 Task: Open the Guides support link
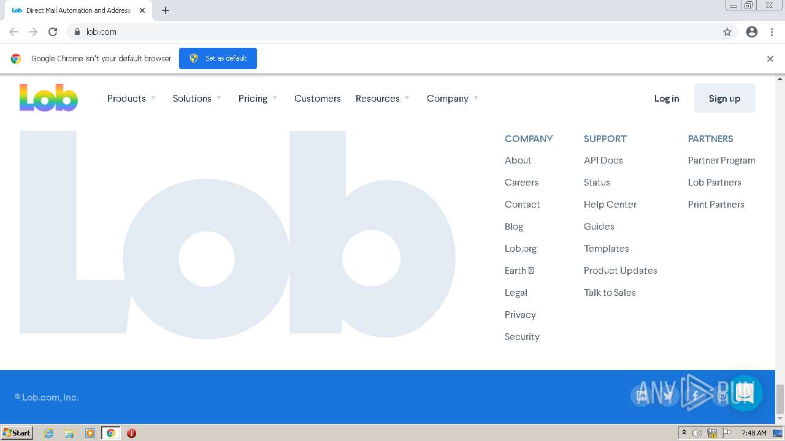[x=599, y=227]
